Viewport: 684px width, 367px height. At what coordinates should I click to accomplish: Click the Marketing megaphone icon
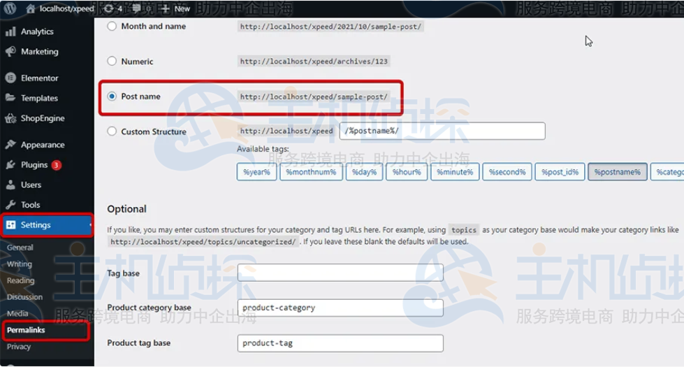coord(11,52)
